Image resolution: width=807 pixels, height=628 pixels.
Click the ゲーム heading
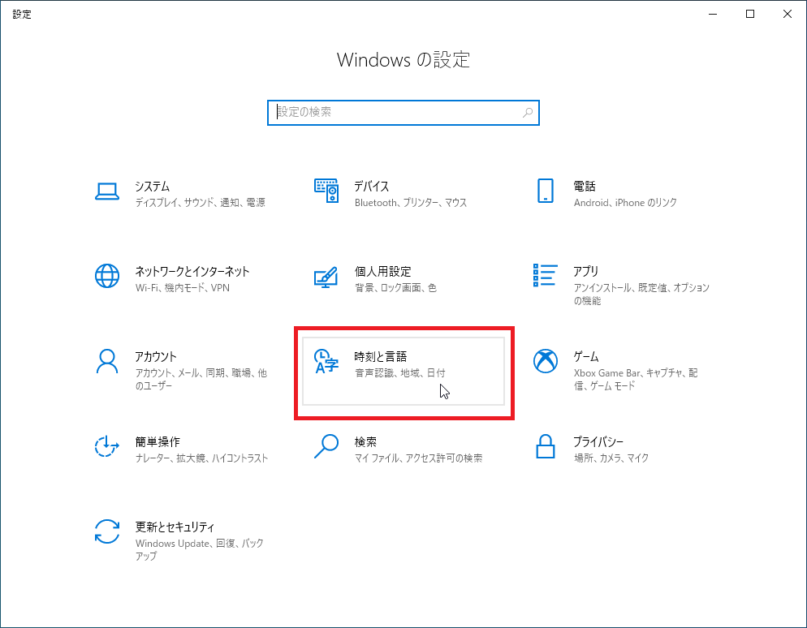[586, 356]
